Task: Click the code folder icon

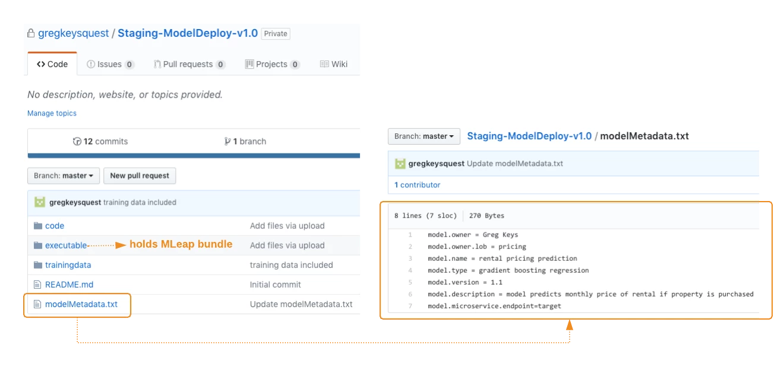Action: pos(38,226)
